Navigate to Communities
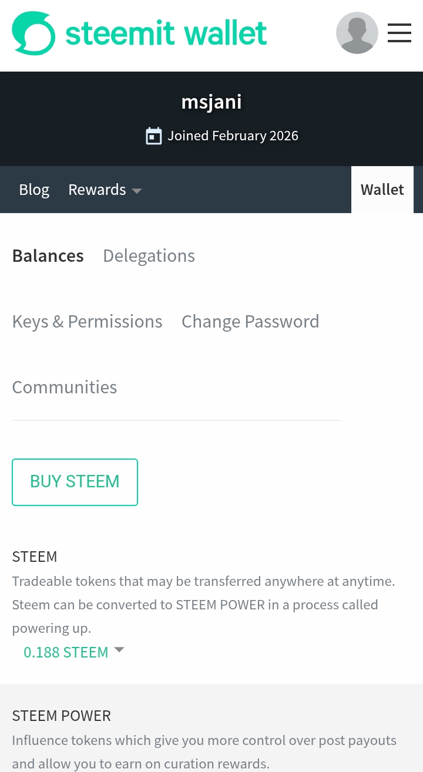423x772 pixels. pos(65,387)
